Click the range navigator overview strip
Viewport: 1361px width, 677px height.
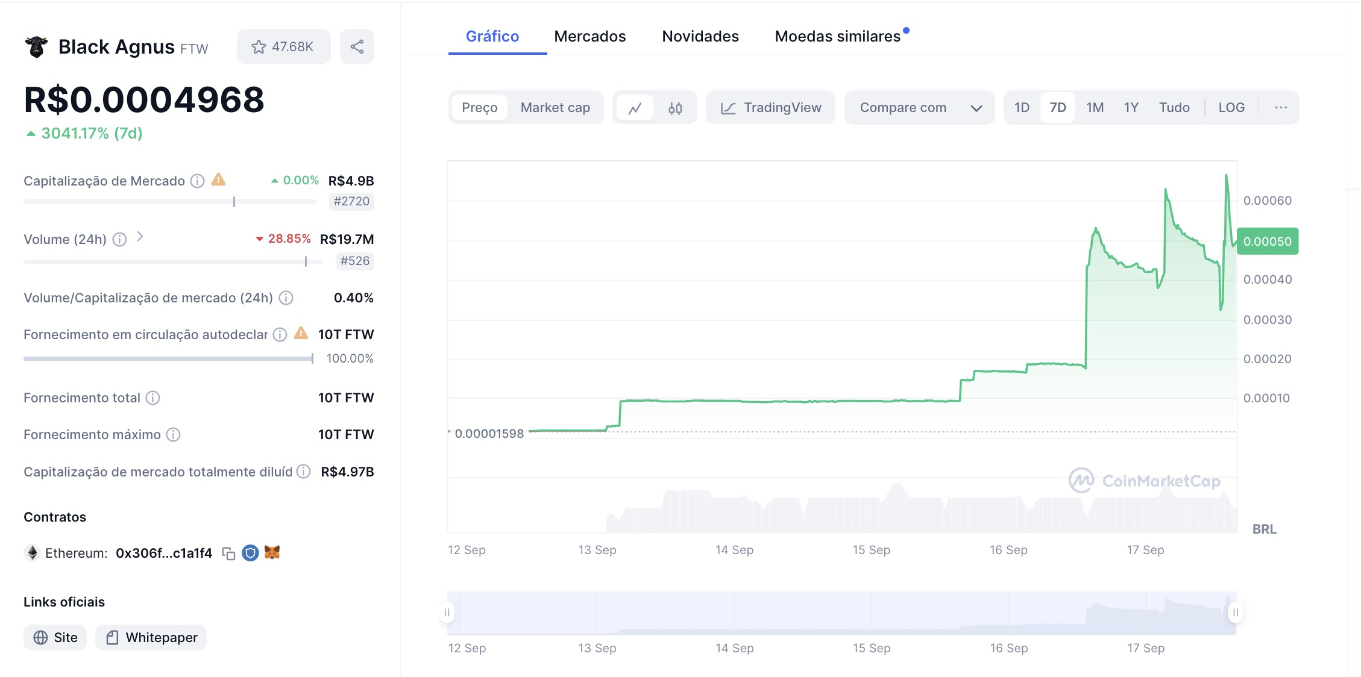(x=841, y=613)
